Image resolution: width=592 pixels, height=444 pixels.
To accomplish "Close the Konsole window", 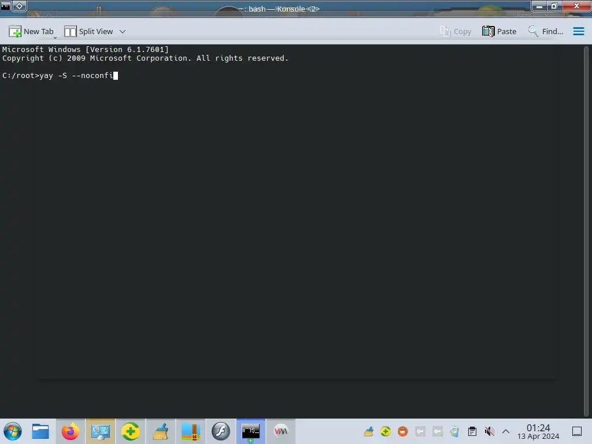I will pos(576,6).
